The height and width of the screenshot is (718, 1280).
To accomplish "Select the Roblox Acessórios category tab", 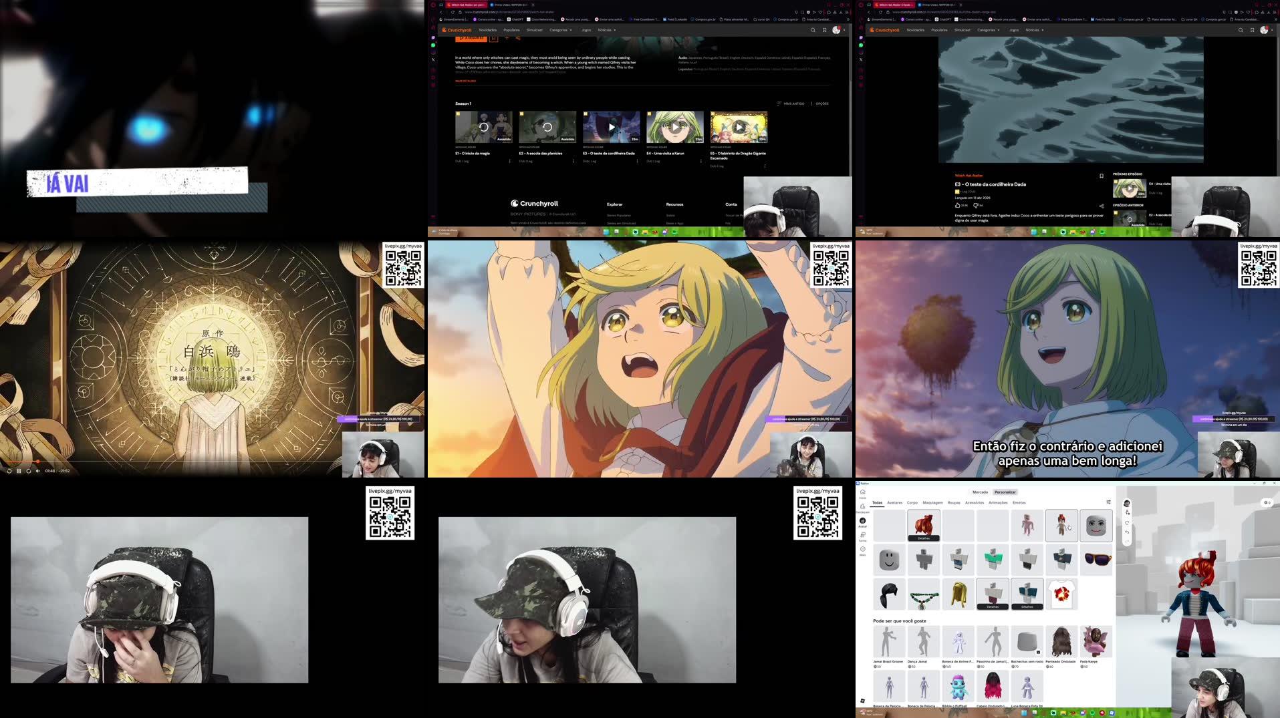I will pyautogui.click(x=975, y=503).
